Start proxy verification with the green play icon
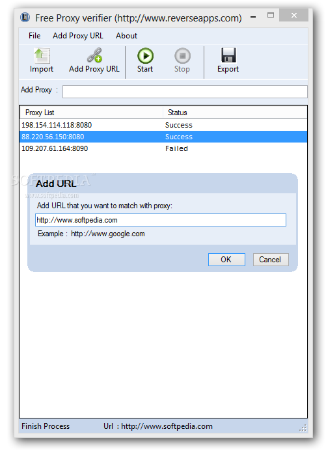This screenshot has height=451, width=326. [145, 55]
